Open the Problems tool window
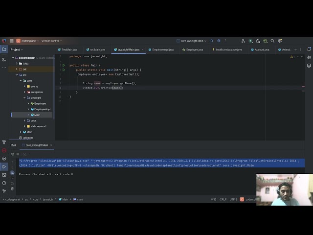The height and width of the screenshot is (235, 313). click(4, 183)
